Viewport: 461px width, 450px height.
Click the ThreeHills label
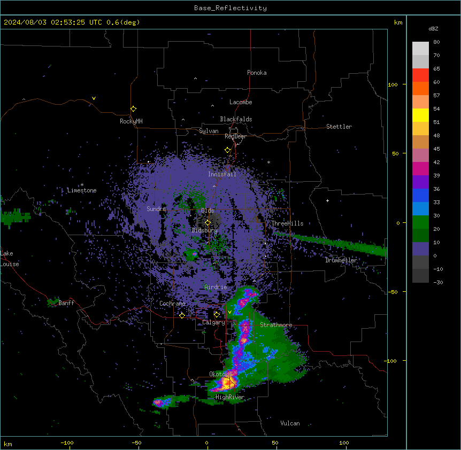coord(287,223)
